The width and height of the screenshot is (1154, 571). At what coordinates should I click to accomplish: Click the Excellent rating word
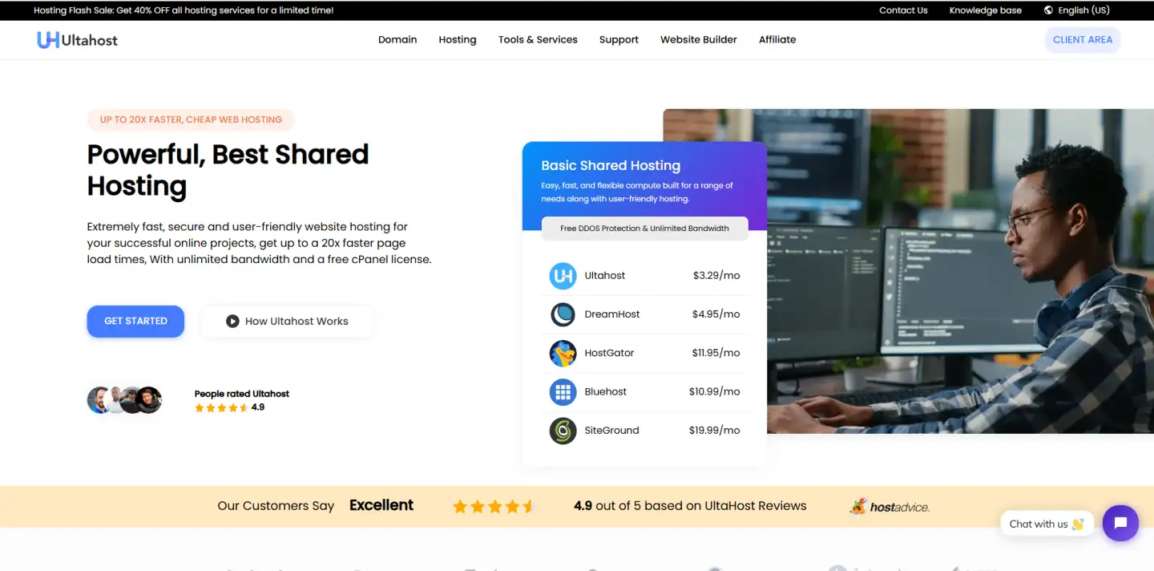coord(381,505)
